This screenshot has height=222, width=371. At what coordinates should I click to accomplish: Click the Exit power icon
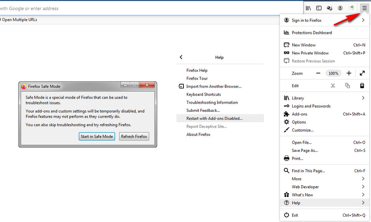pos(286,215)
